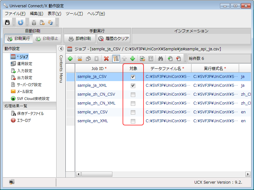Click the 履歴のクリア button
The image size is (254, 190).
click(x=114, y=39)
